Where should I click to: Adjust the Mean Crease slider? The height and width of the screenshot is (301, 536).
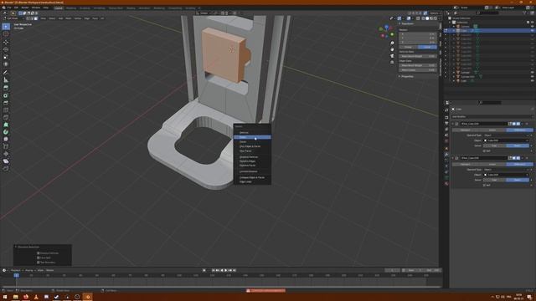[x=418, y=70]
